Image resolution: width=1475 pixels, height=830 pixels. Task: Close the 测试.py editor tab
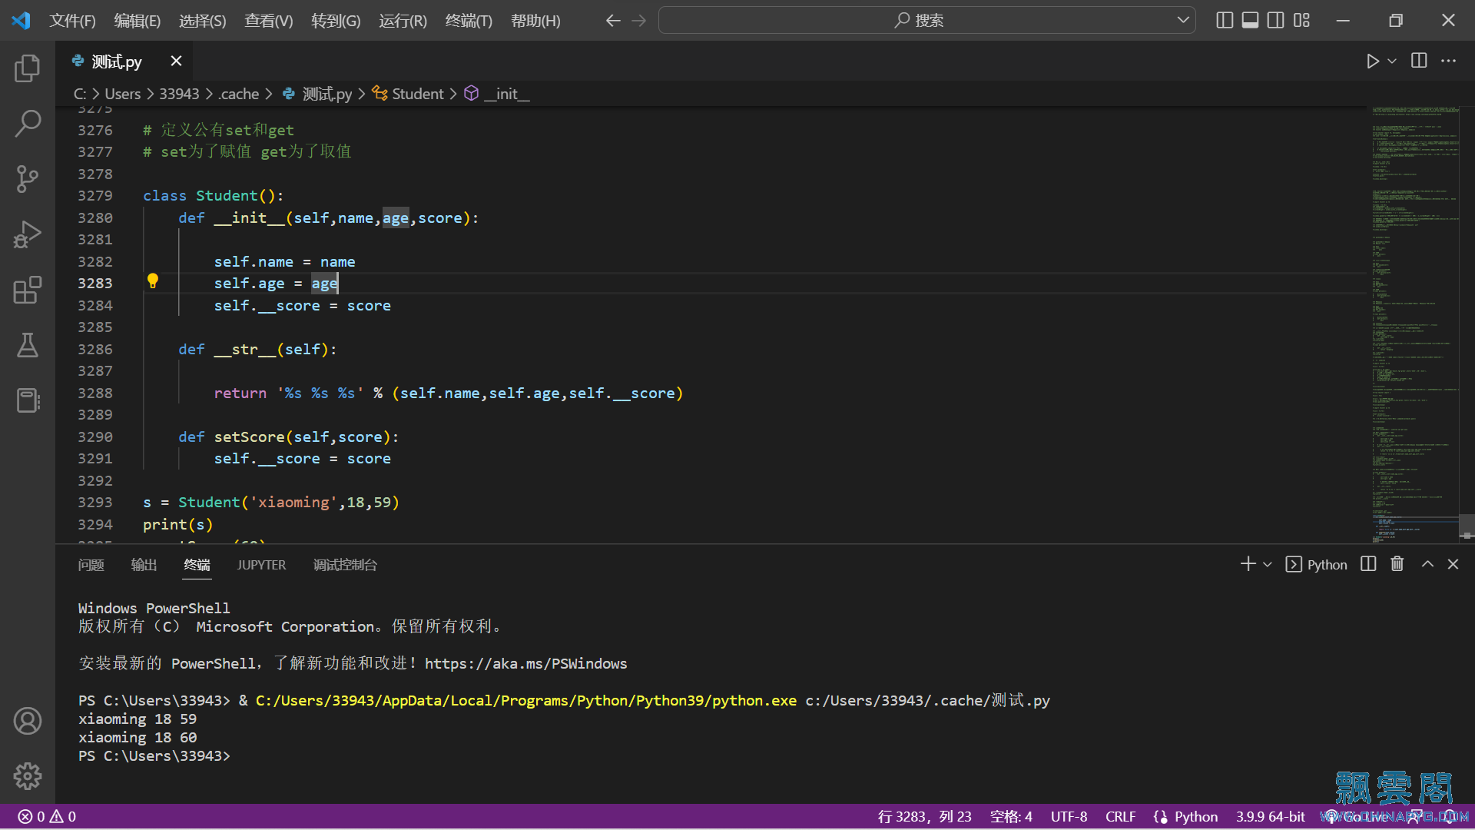tap(176, 61)
